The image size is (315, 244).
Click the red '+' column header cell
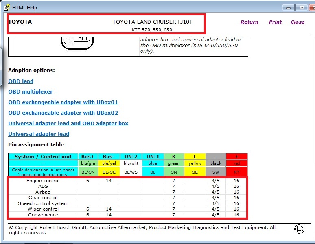237,157
